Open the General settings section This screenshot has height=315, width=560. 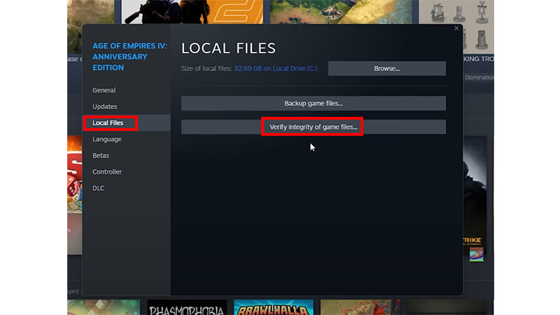tap(104, 90)
